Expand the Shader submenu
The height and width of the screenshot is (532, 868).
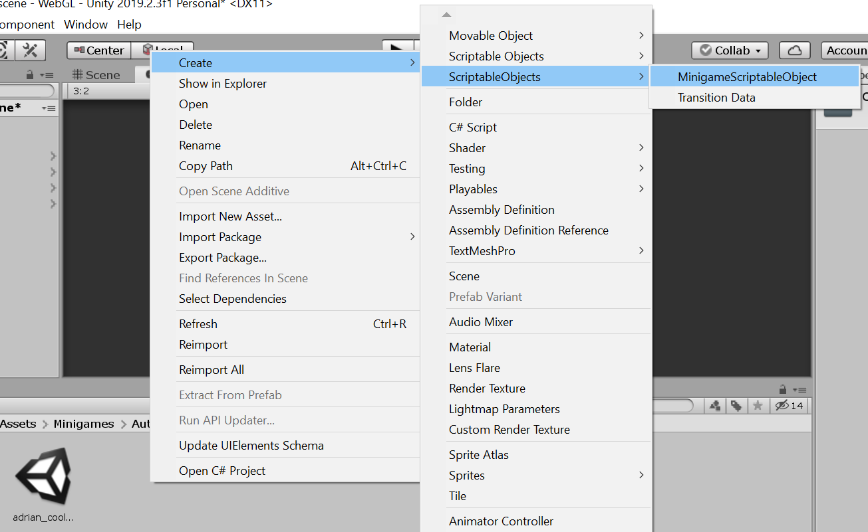[537, 148]
